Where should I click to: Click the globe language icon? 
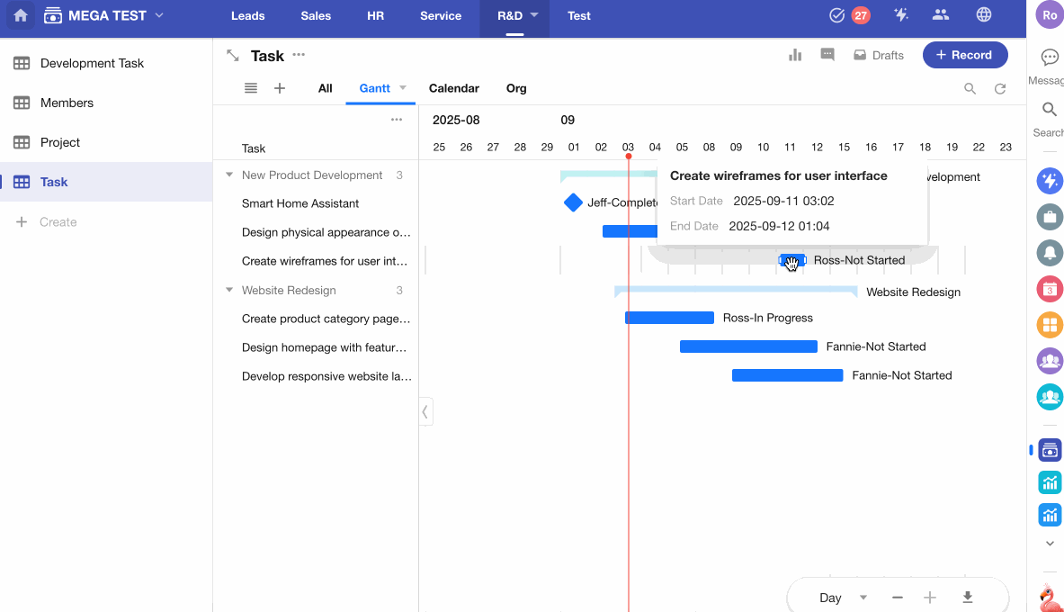click(x=984, y=15)
